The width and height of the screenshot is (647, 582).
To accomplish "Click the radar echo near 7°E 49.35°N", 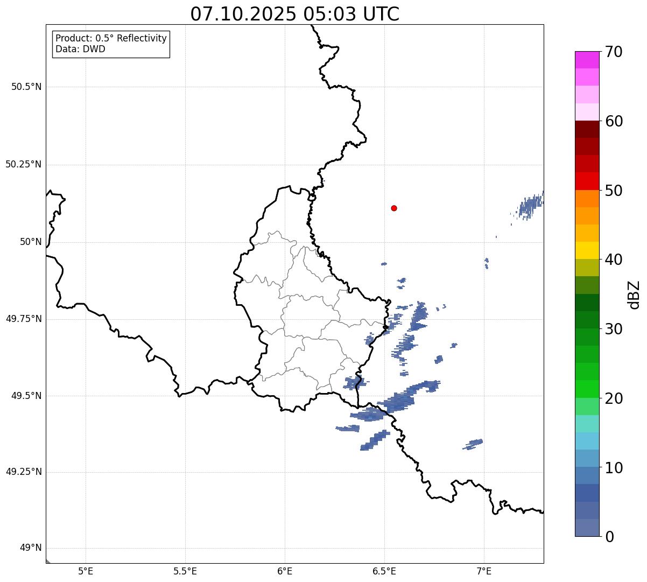I will 473,444.
